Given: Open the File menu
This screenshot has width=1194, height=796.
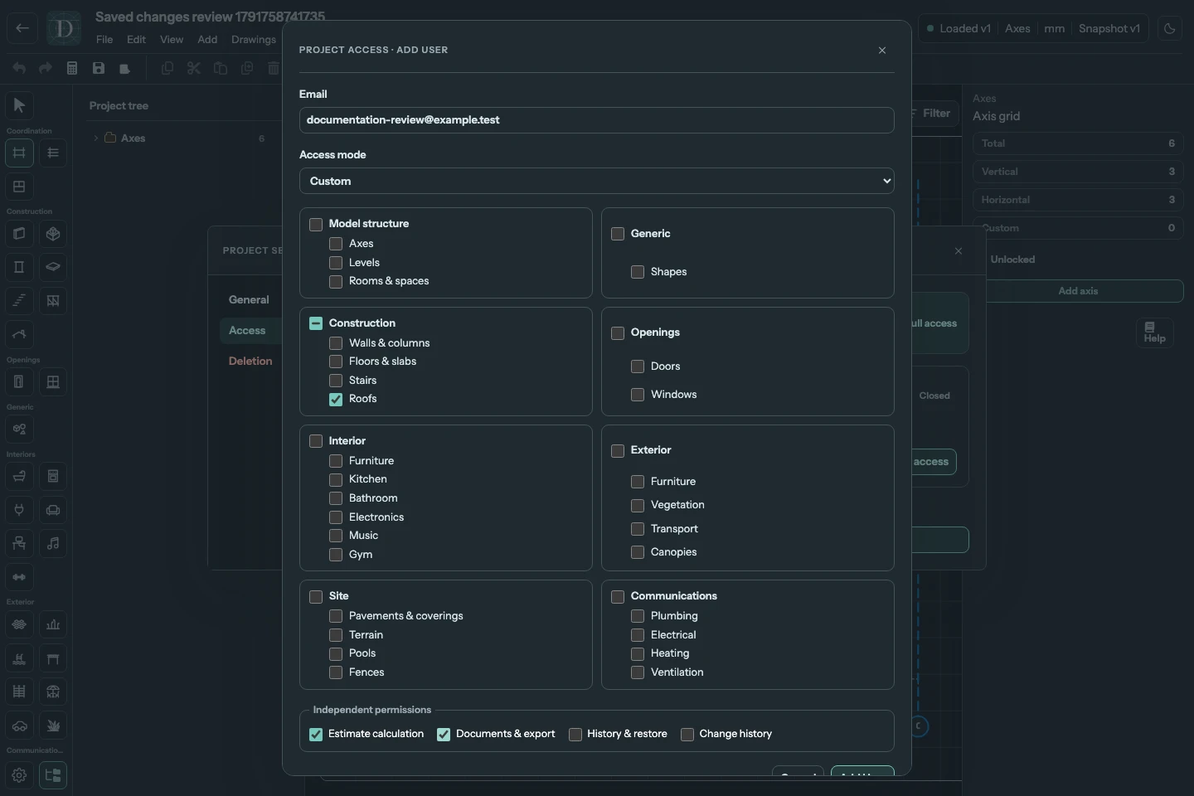Looking at the screenshot, I should pos(104,39).
